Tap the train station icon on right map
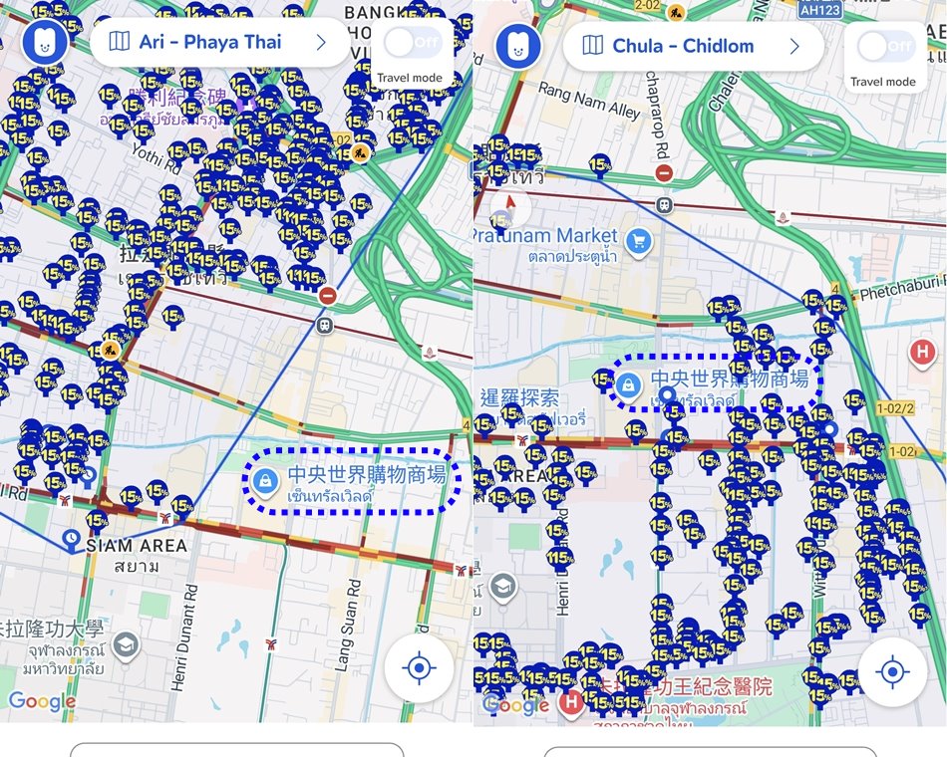The width and height of the screenshot is (947, 757). point(664,205)
